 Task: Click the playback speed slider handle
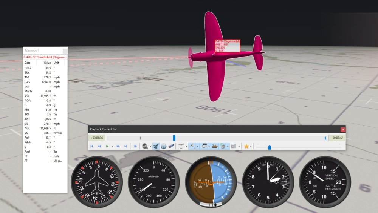[270, 147]
